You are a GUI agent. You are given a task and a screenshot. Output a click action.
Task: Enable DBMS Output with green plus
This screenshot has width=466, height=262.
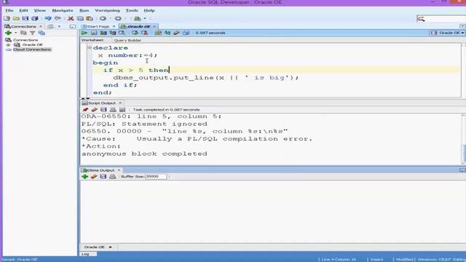(x=85, y=176)
